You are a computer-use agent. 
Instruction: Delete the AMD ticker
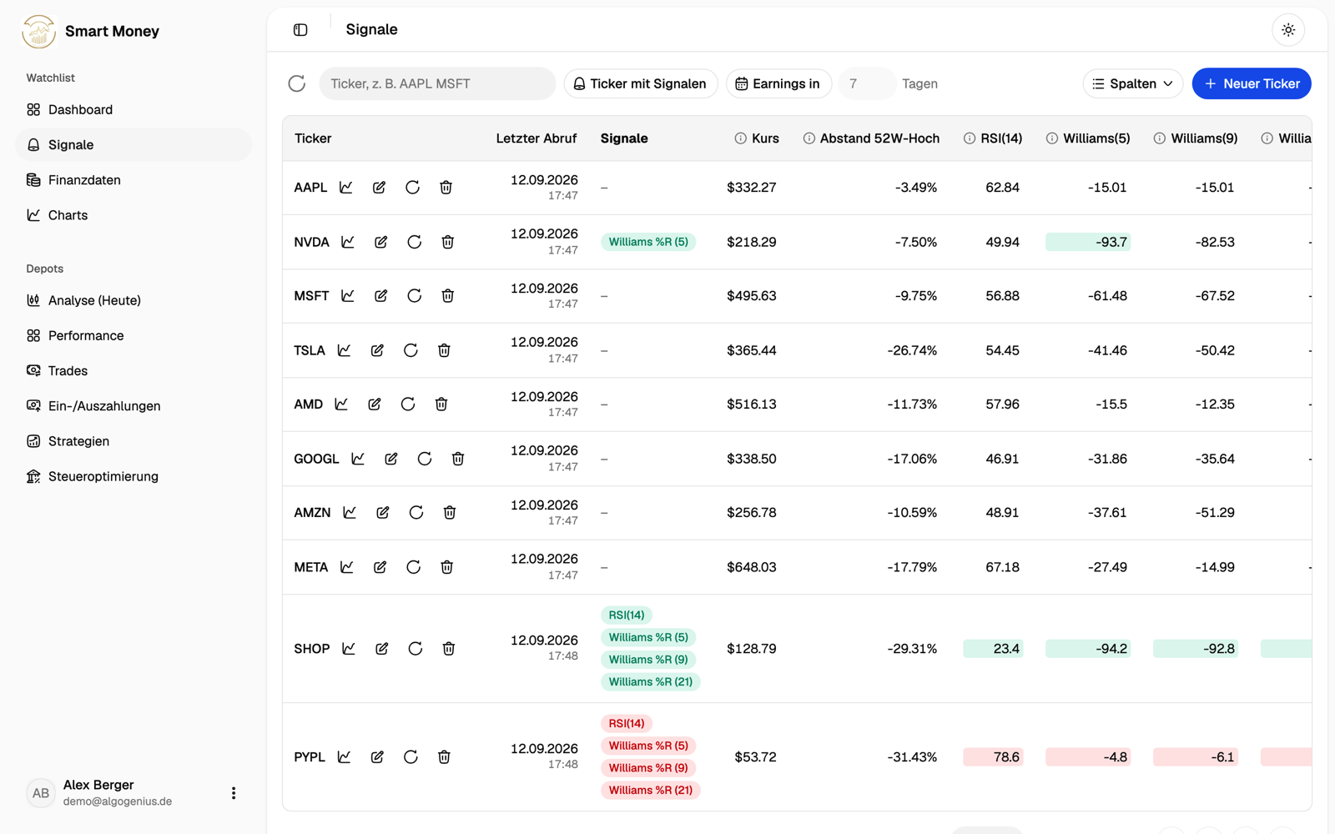[x=441, y=404]
